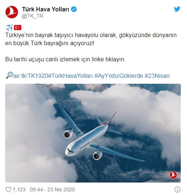Open the airplane photo
The image size is (187, 195).
click(93, 133)
